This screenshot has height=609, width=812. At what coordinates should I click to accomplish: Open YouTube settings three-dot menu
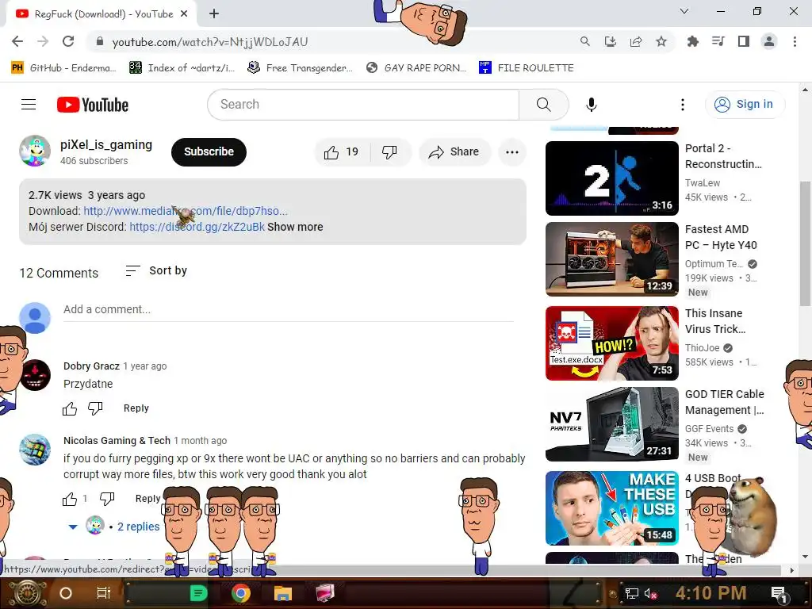pos(683,105)
